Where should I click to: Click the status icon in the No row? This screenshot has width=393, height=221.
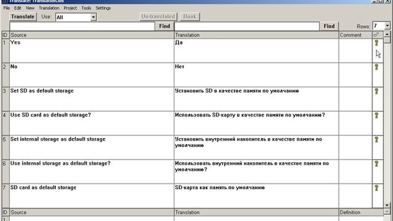(x=376, y=67)
